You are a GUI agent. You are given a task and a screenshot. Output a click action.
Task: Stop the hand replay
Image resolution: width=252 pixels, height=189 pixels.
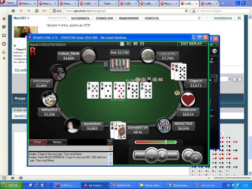162,156
